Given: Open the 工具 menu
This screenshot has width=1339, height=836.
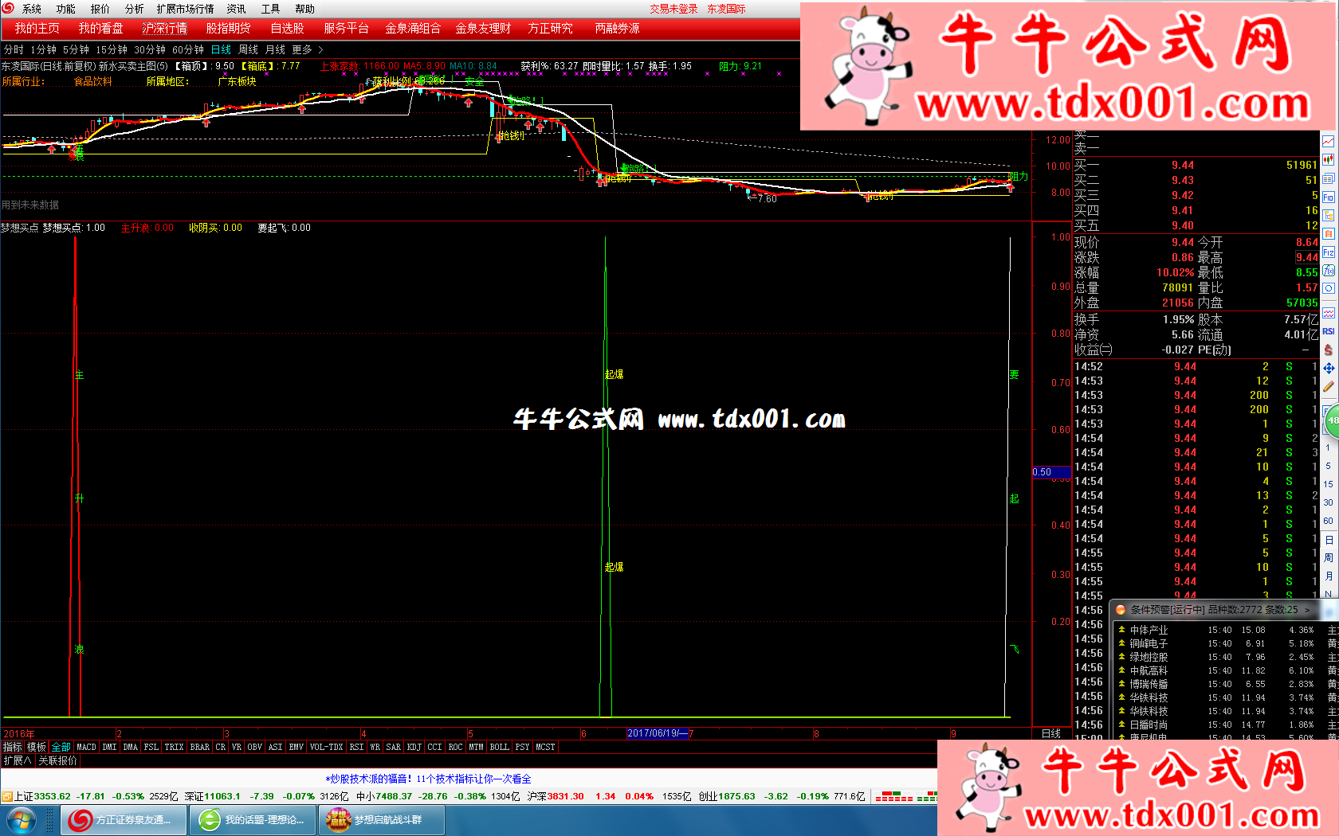Looking at the screenshot, I should coord(271,9).
